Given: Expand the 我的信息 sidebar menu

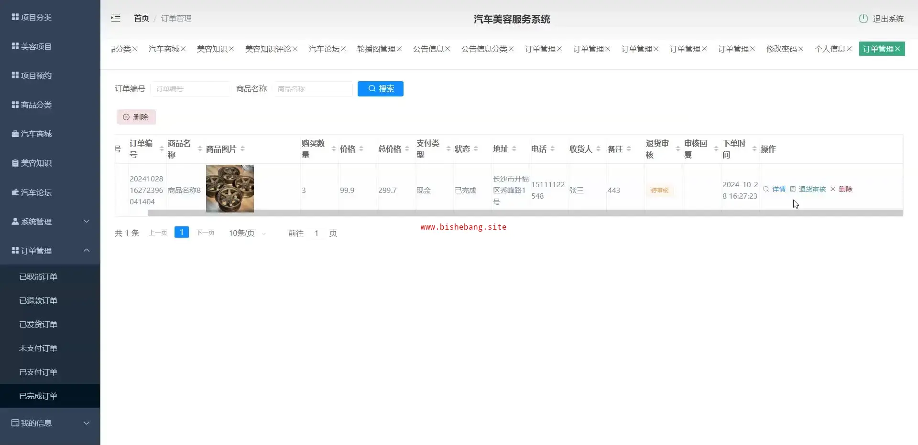Looking at the screenshot, I should [x=50, y=423].
